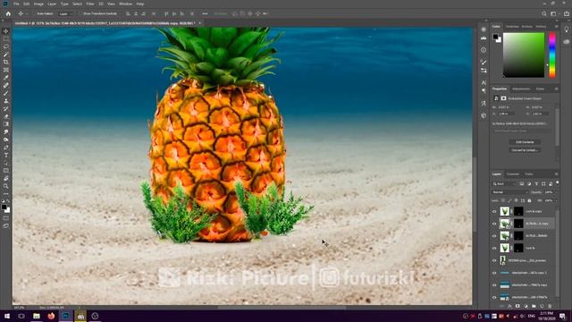
Task: Click the Convert to Linked button
Action: (525, 150)
